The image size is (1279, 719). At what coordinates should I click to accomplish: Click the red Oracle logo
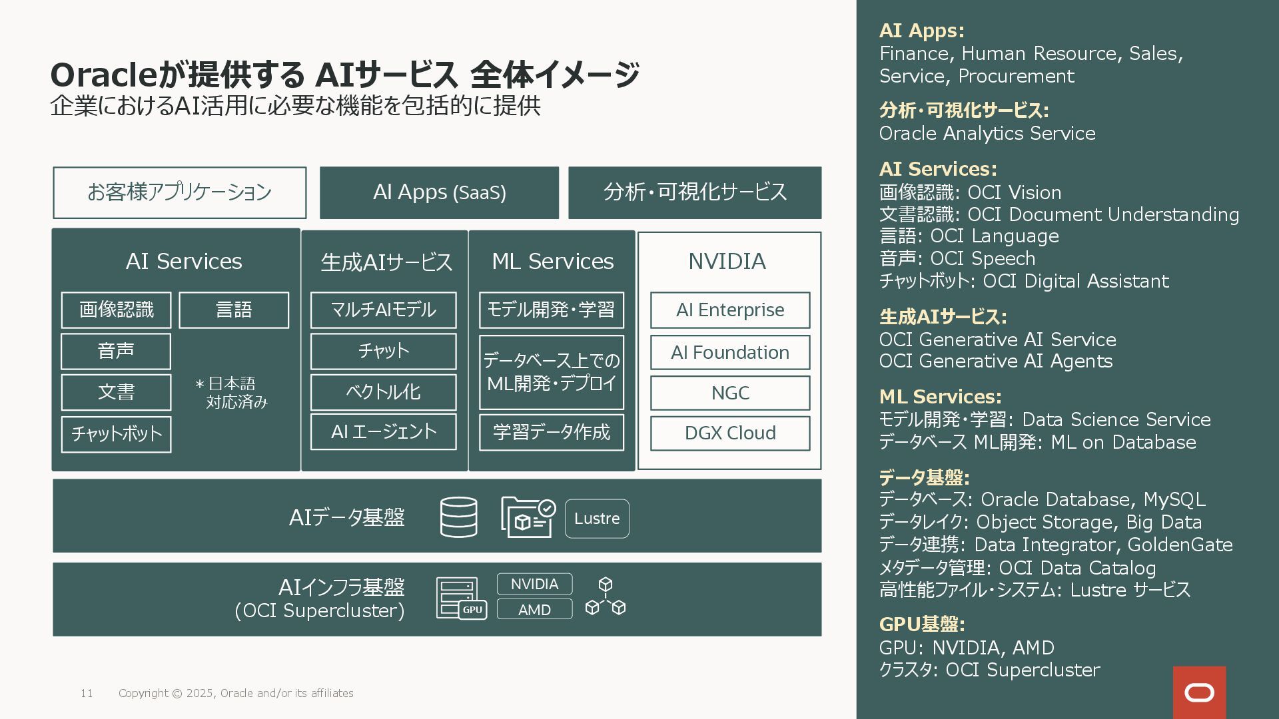coord(1199,692)
